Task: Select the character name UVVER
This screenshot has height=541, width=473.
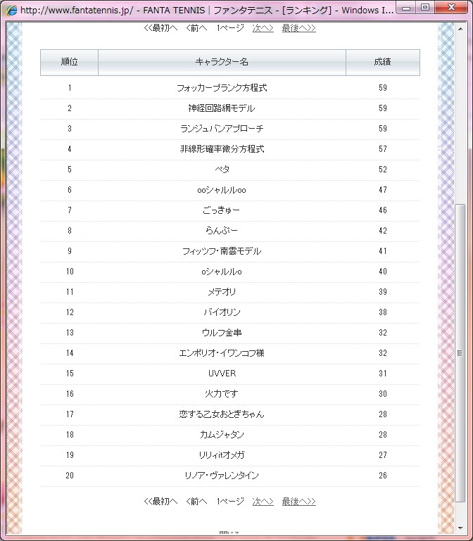Action: pyautogui.click(x=222, y=374)
